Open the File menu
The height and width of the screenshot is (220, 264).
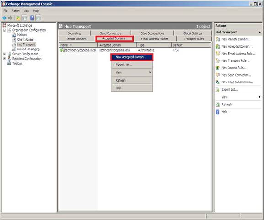pos(5,11)
